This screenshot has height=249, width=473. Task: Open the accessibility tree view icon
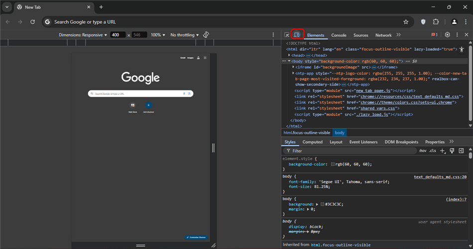coord(462,49)
